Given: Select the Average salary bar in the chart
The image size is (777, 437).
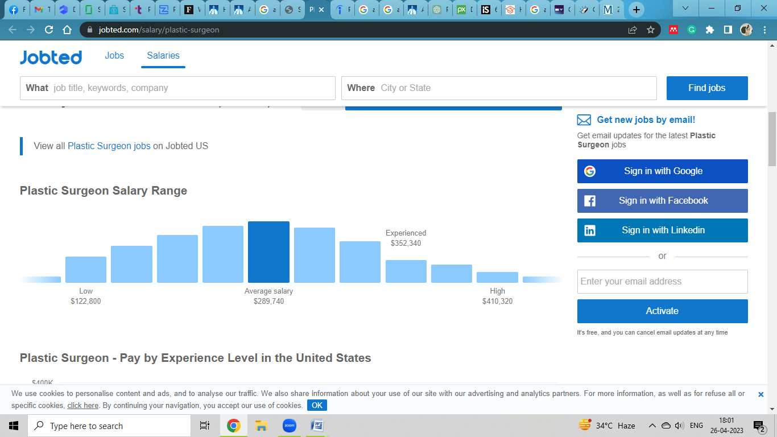Looking at the screenshot, I should point(268,252).
